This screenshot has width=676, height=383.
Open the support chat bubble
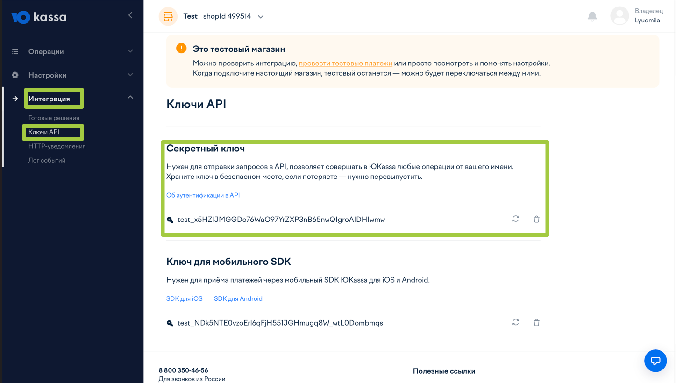click(x=655, y=361)
